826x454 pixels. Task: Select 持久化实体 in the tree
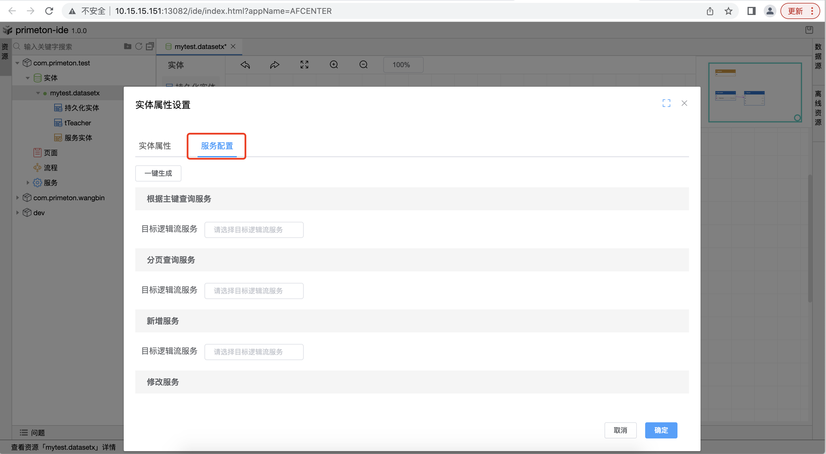(81, 108)
